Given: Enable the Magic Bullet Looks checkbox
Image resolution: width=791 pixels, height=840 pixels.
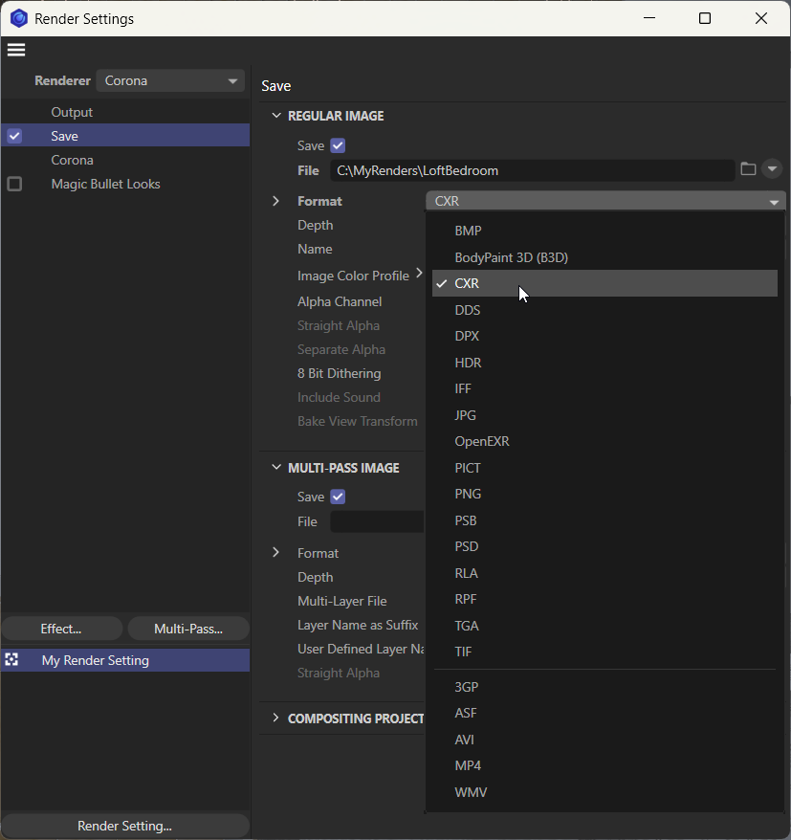Looking at the screenshot, I should point(14,184).
